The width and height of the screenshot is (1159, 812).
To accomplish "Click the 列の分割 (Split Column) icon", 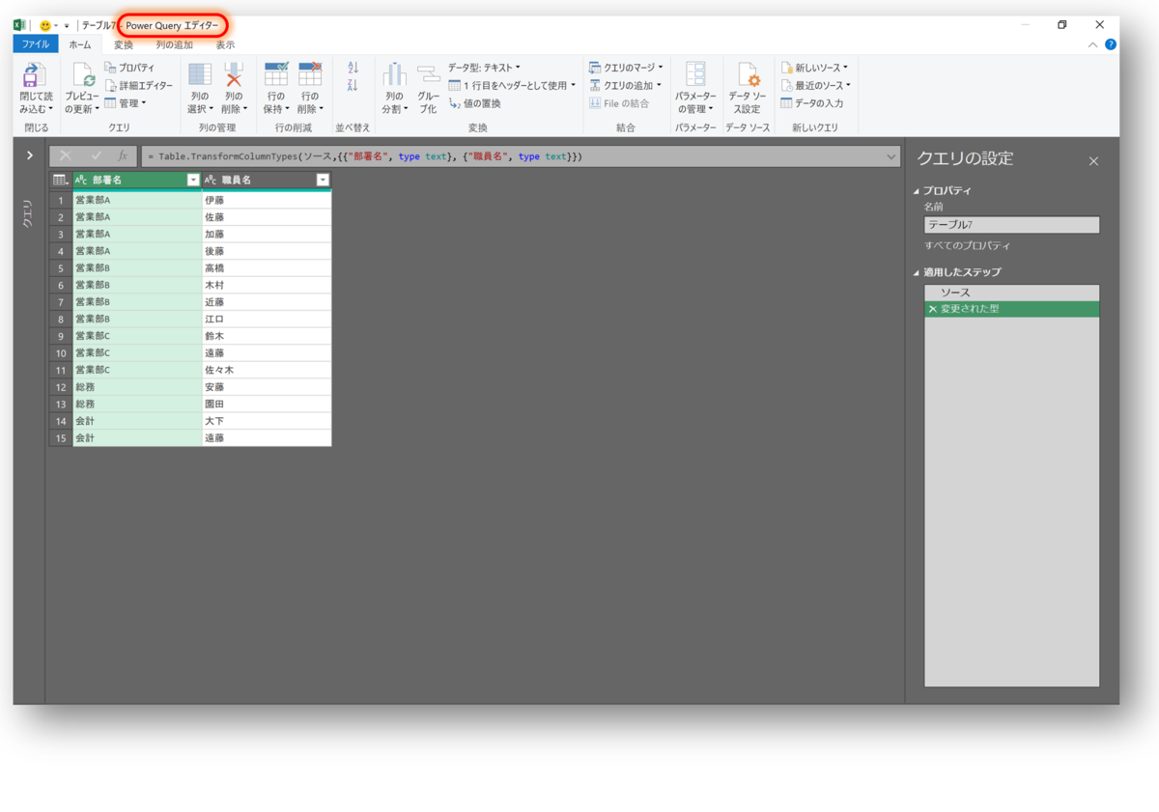I will (394, 75).
